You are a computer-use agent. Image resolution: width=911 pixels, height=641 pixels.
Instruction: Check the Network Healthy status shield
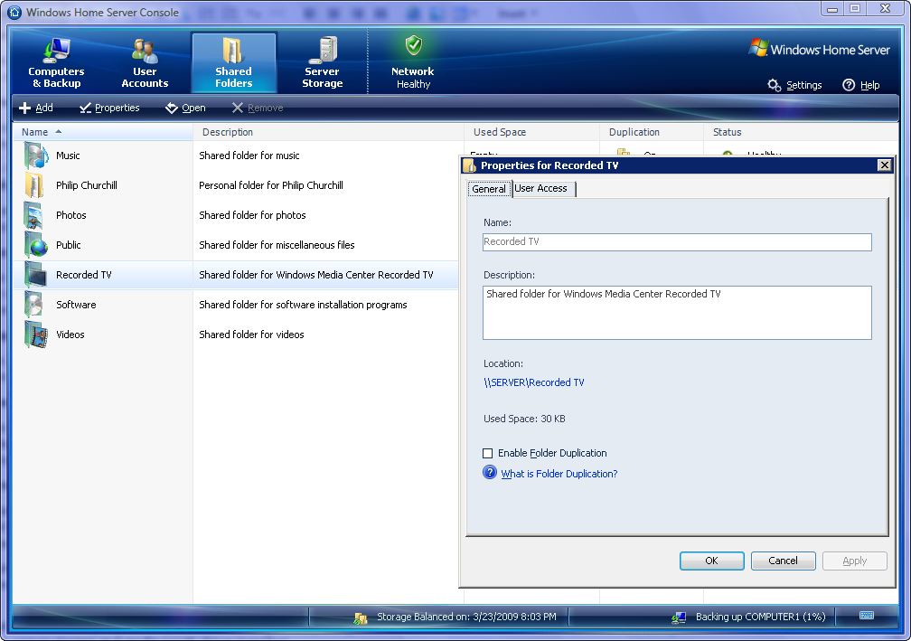coord(413,45)
